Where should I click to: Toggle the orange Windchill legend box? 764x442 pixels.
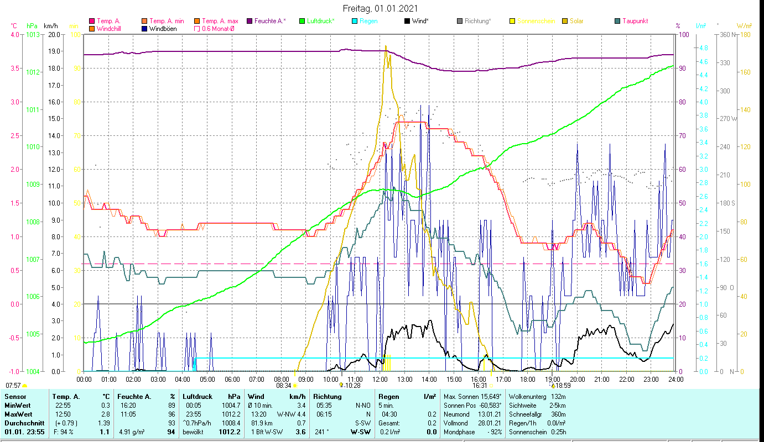click(x=92, y=29)
